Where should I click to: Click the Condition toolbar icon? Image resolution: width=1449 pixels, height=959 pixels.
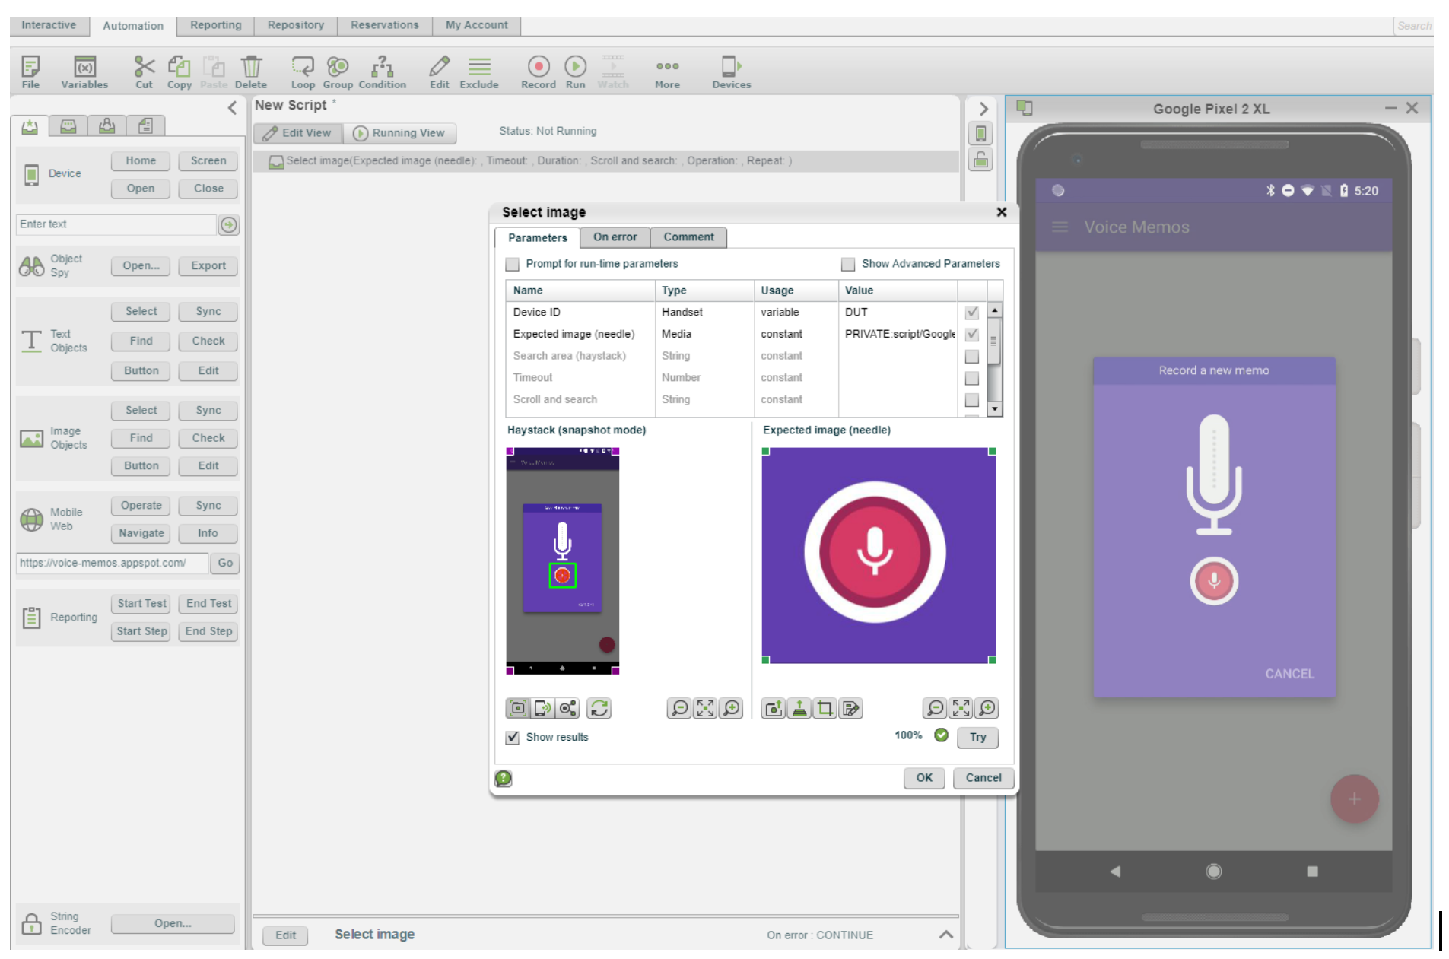tap(382, 71)
